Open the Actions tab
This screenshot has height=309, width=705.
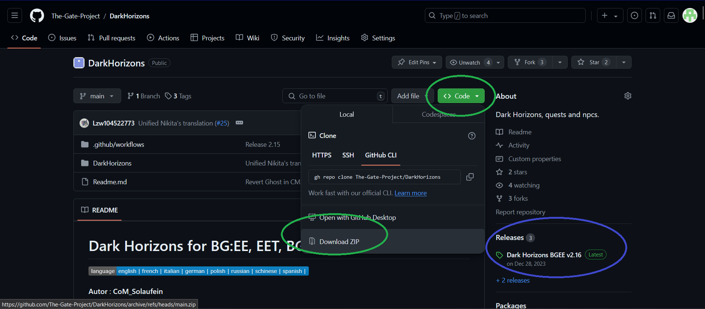[163, 38]
